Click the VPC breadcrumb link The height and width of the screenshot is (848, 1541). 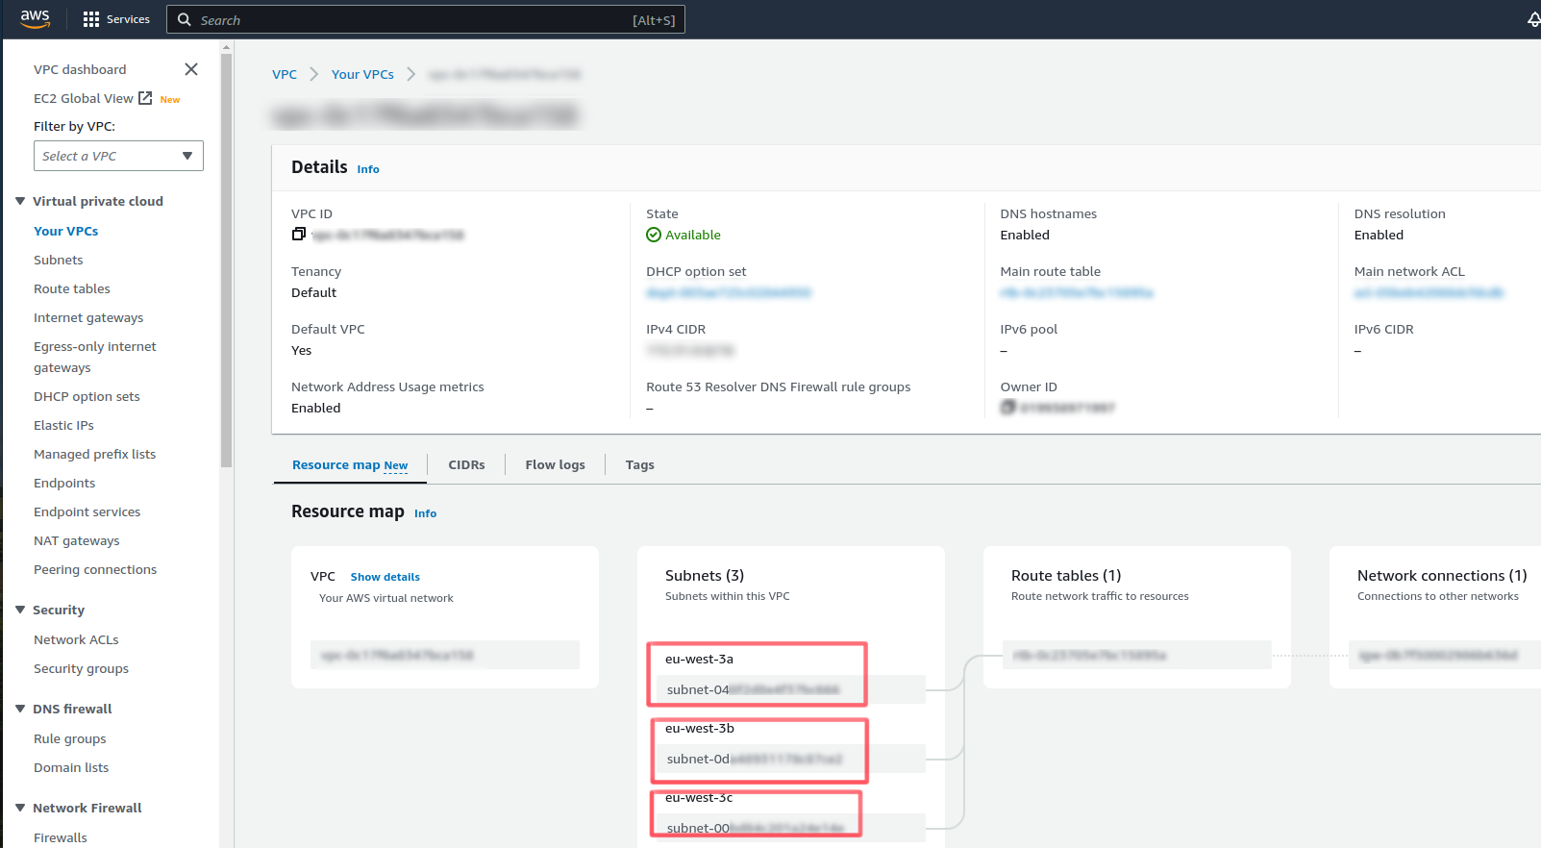pyautogui.click(x=285, y=74)
